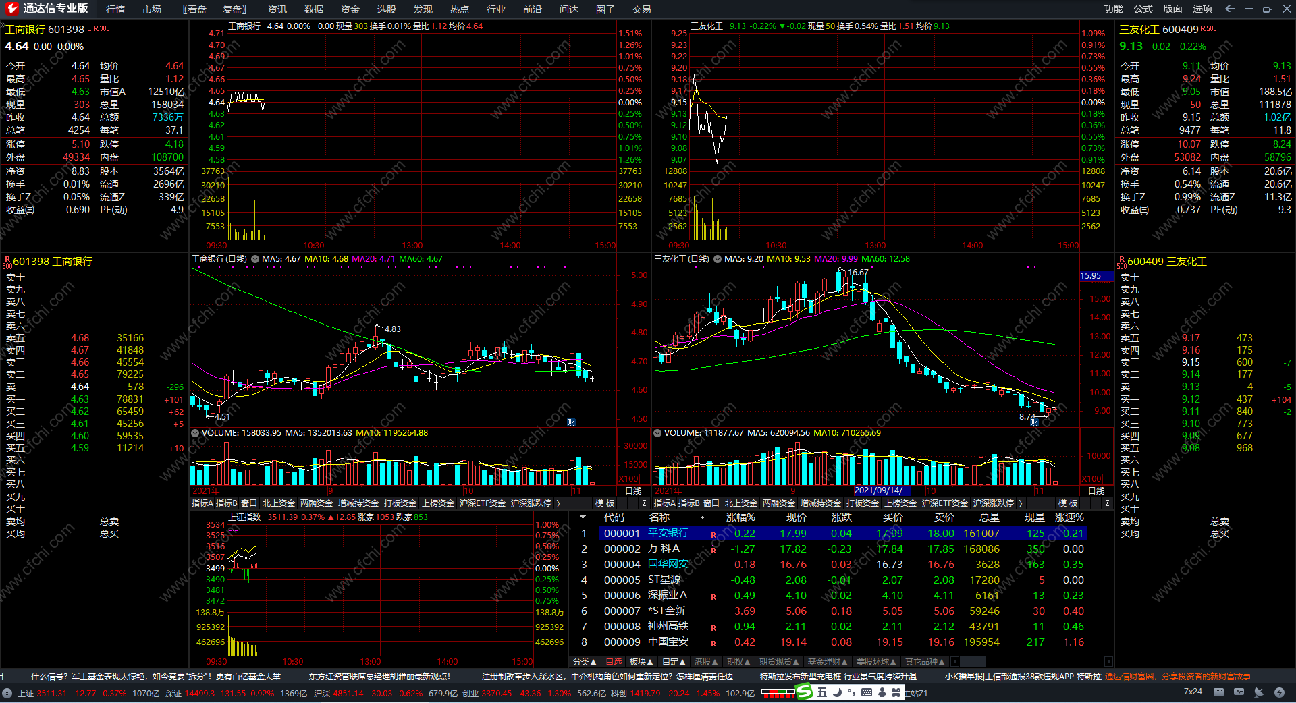Image resolution: width=1296 pixels, height=703 pixels.
Task: Toggle 模板 on 工商银行 chart indicator bar
Action: [605, 503]
